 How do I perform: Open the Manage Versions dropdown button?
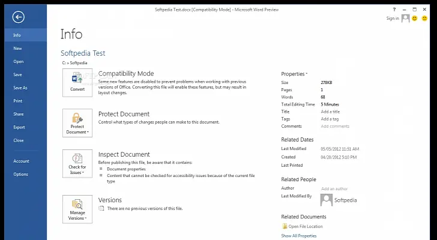77,209
